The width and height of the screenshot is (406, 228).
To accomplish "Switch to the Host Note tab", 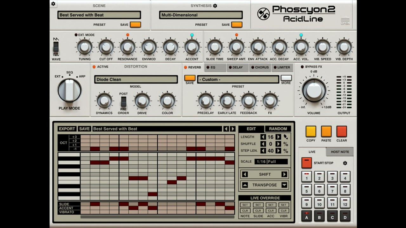I will [340, 152].
